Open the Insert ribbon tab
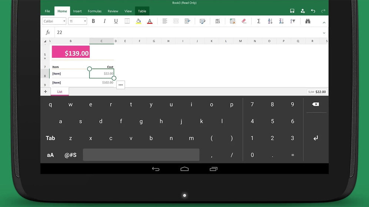The width and height of the screenshot is (369, 207). [x=77, y=11]
